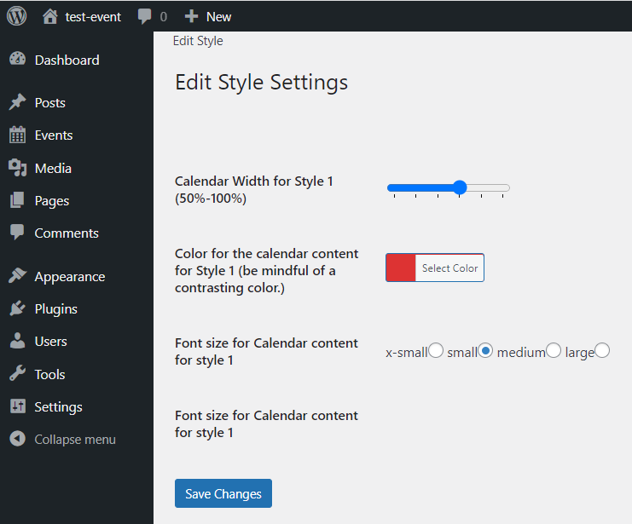Click the Comments speech bubble sidebar icon
The height and width of the screenshot is (524, 632).
[17, 233]
